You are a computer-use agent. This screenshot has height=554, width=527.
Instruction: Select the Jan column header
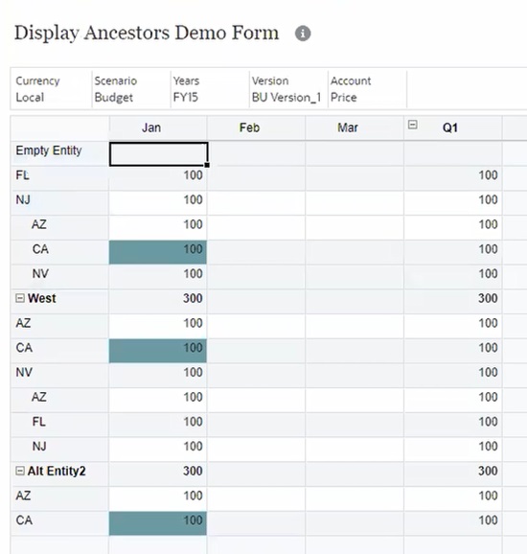(158, 127)
